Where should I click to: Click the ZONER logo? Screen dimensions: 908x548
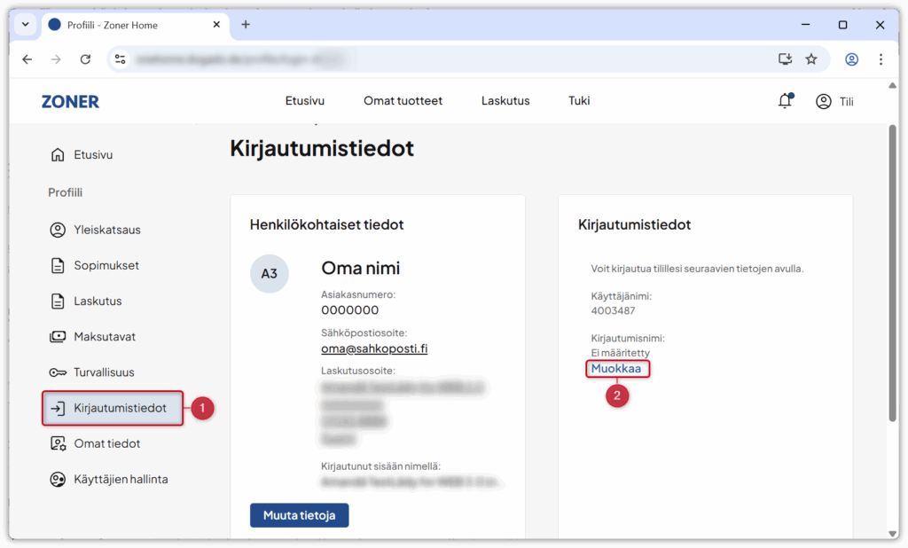(70, 101)
